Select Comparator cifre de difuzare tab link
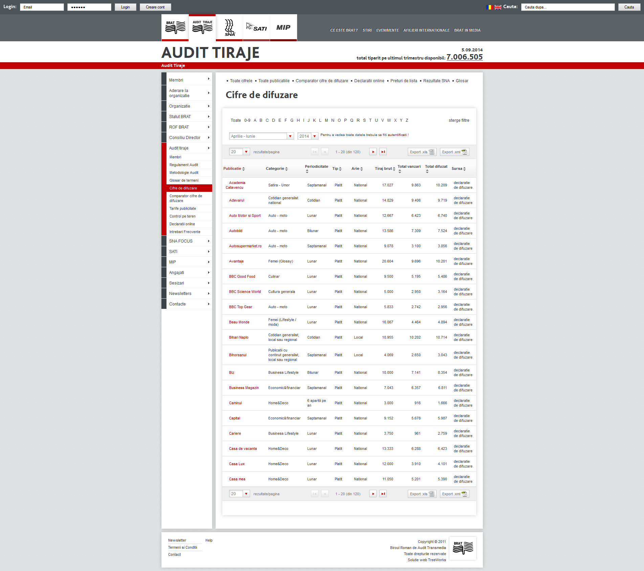Viewport: 644px width, 571px height. (x=322, y=81)
